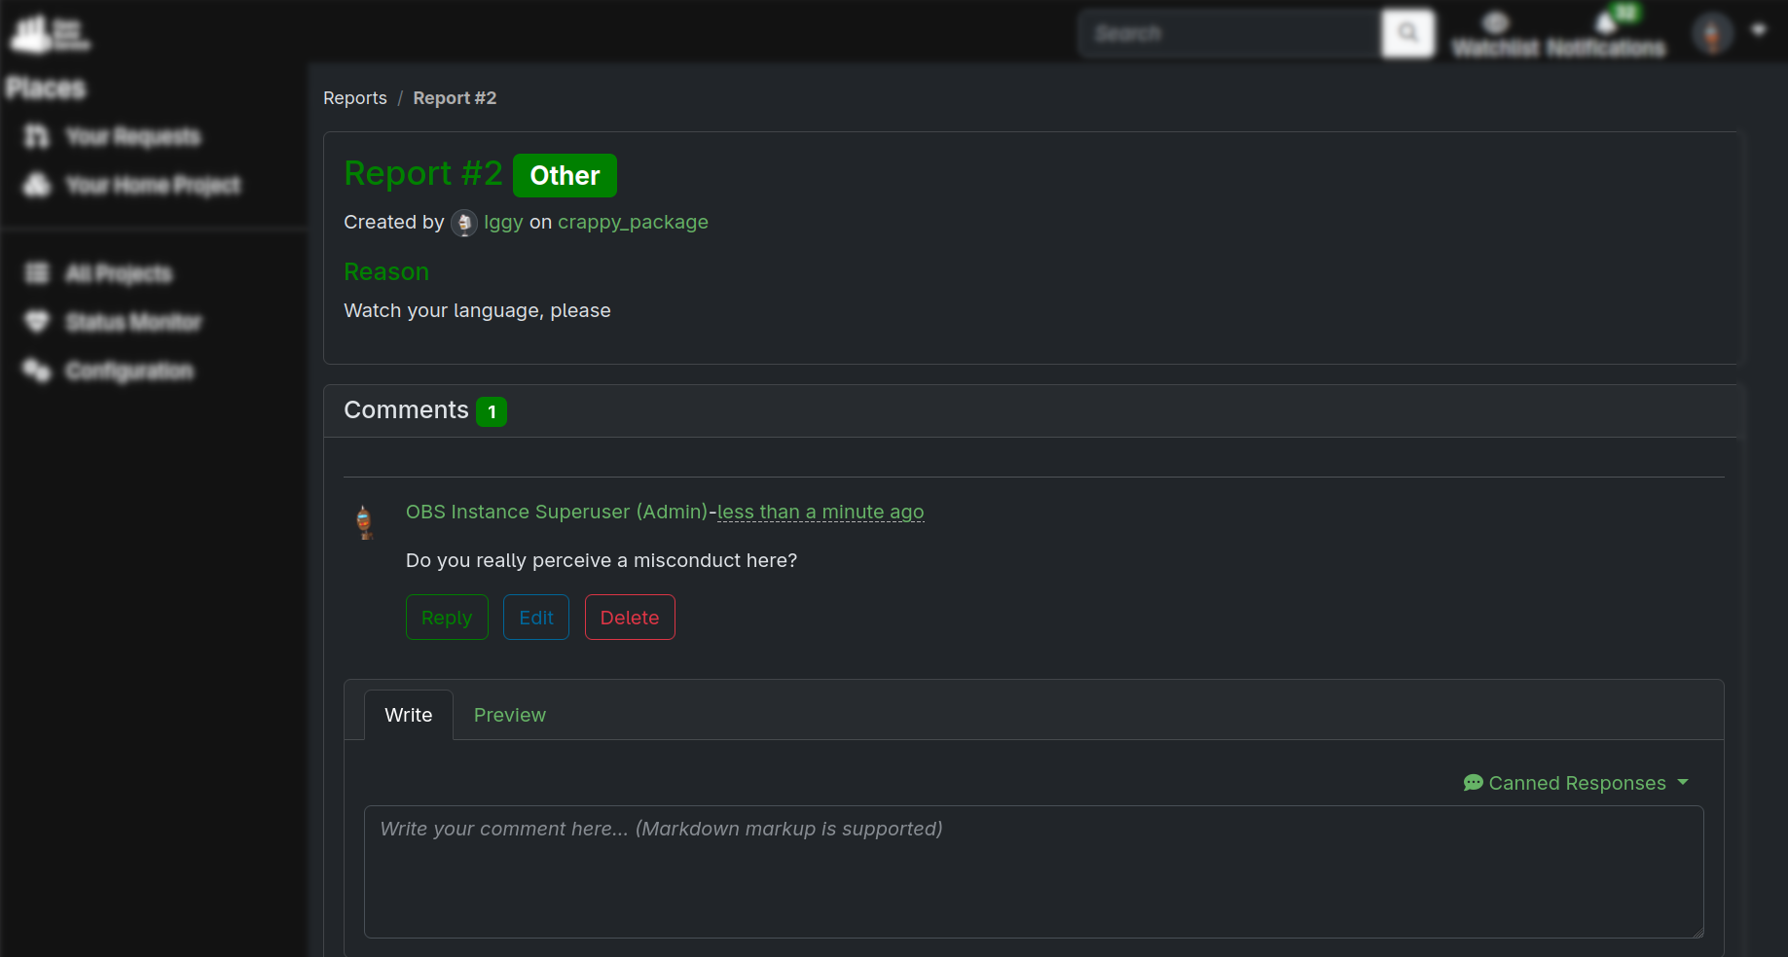The height and width of the screenshot is (957, 1788).
Task: Click the Report #2 heading
Action: [423, 173]
